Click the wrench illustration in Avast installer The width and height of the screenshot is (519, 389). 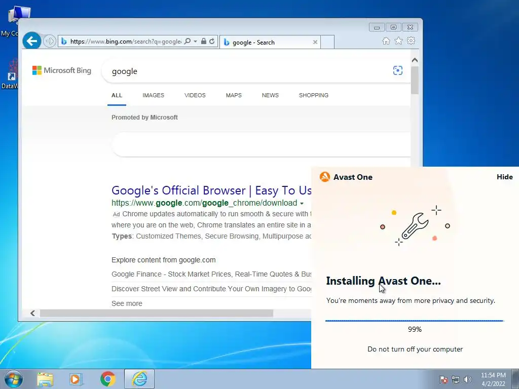(x=415, y=226)
